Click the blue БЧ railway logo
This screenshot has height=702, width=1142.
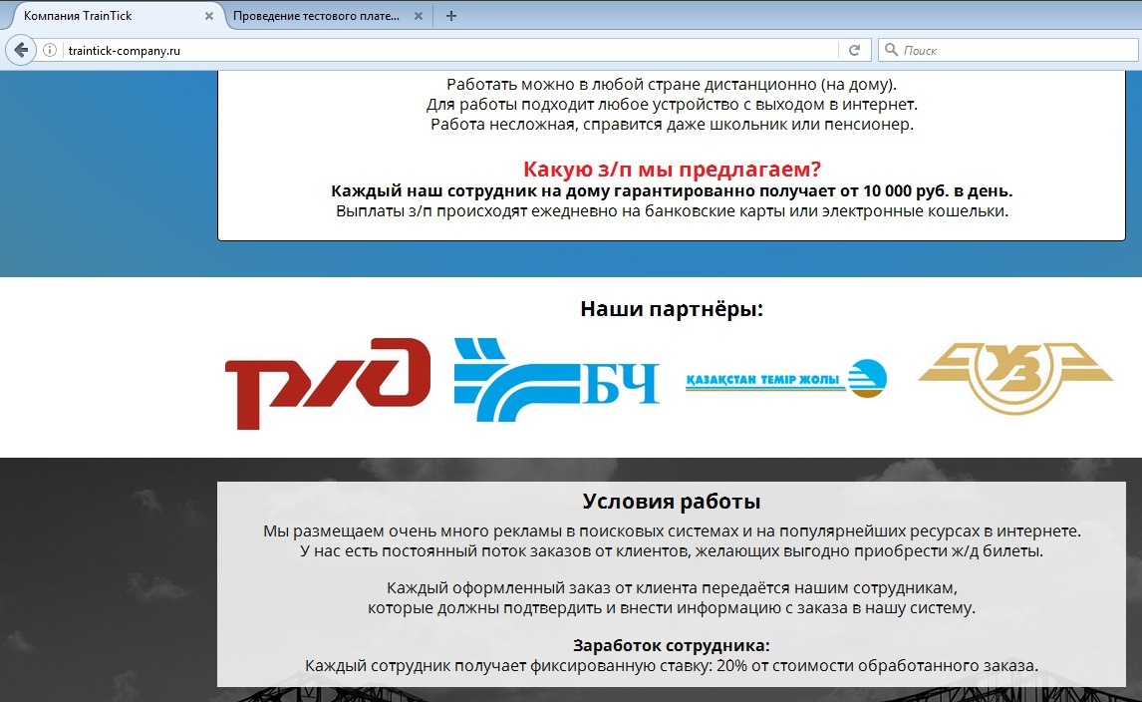tap(556, 380)
